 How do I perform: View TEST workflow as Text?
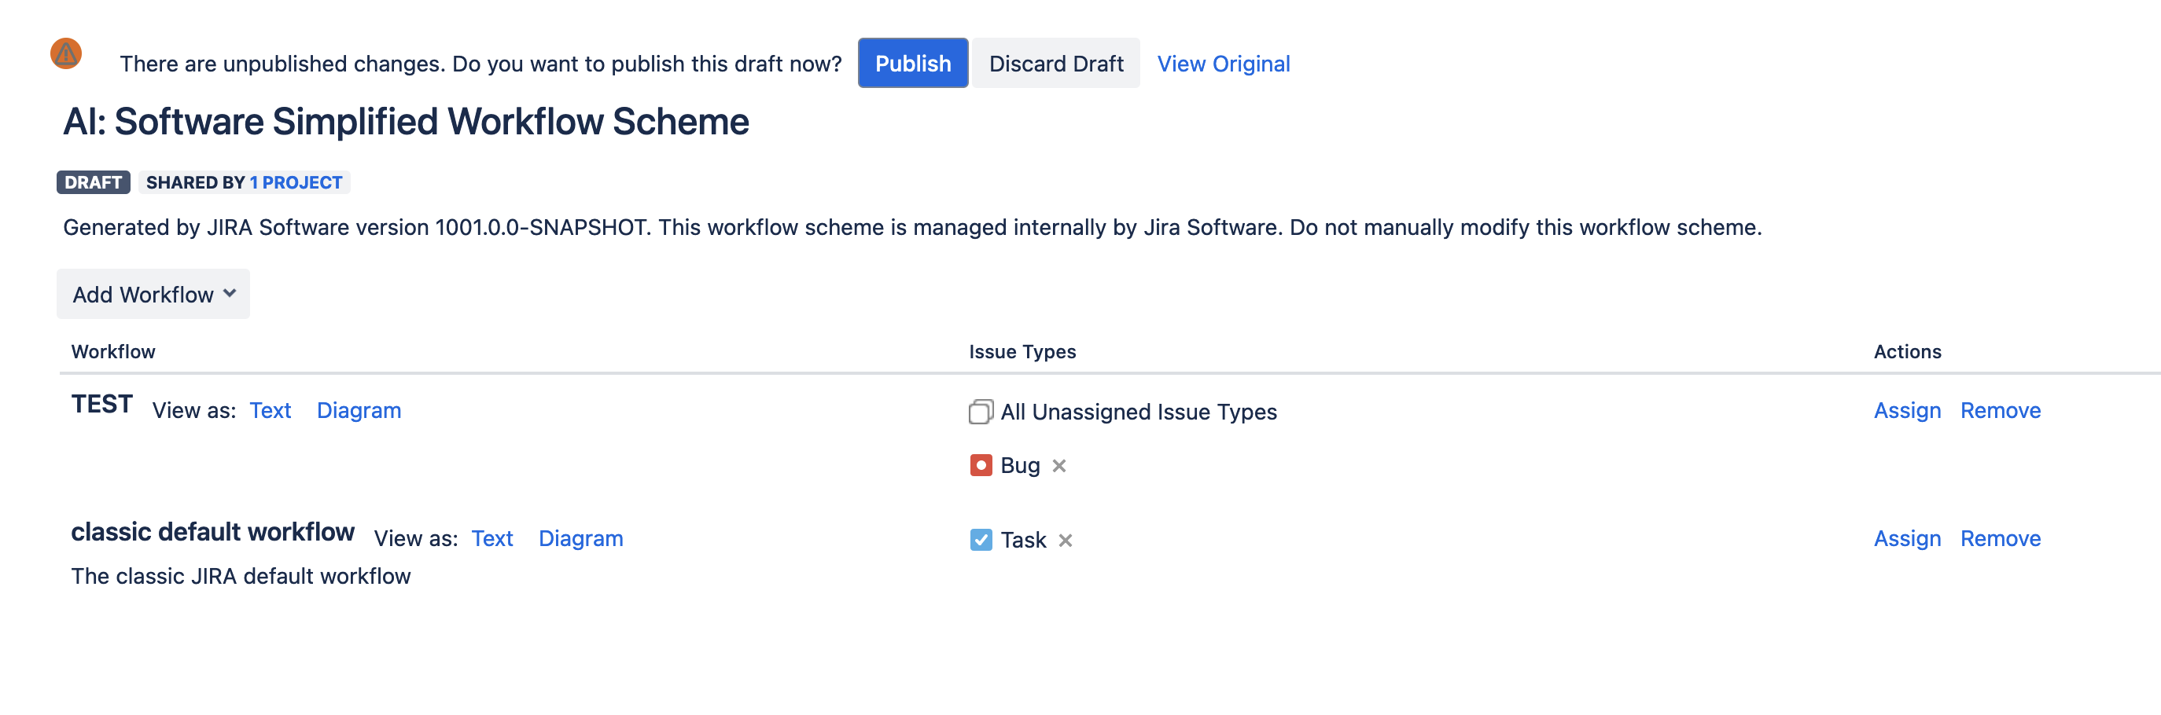point(271,411)
